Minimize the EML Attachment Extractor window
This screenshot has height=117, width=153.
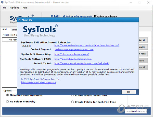[x=131, y=3]
